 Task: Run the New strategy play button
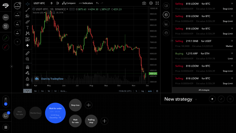212,99
